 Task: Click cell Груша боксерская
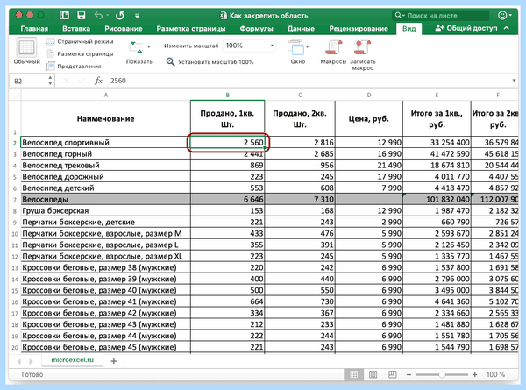point(106,211)
